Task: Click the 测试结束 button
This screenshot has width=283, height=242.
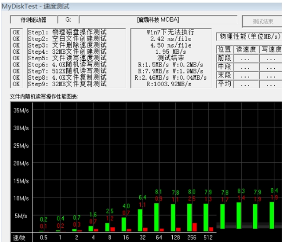Action: [263, 21]
